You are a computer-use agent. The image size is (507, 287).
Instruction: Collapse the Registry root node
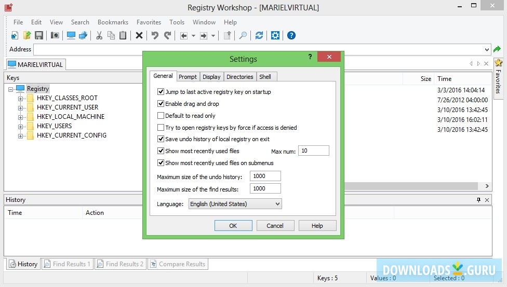pyautogui.click(x=11, y=89)
